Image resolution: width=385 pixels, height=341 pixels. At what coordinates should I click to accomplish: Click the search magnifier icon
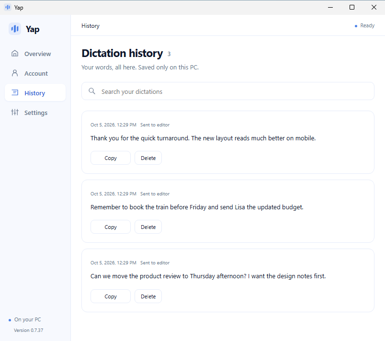[x=92, y=91]
